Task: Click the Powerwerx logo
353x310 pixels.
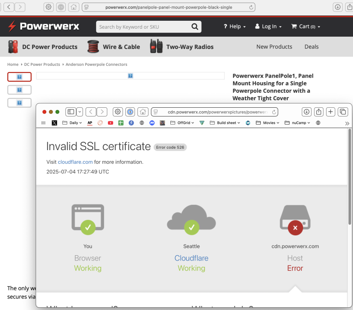Action: pos(43,26)
